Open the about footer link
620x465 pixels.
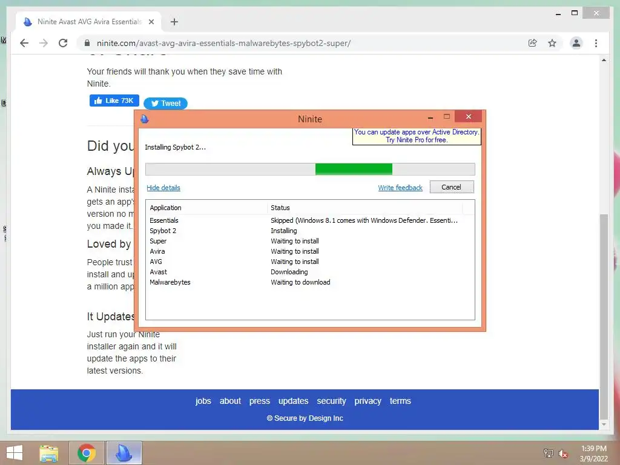230,401
